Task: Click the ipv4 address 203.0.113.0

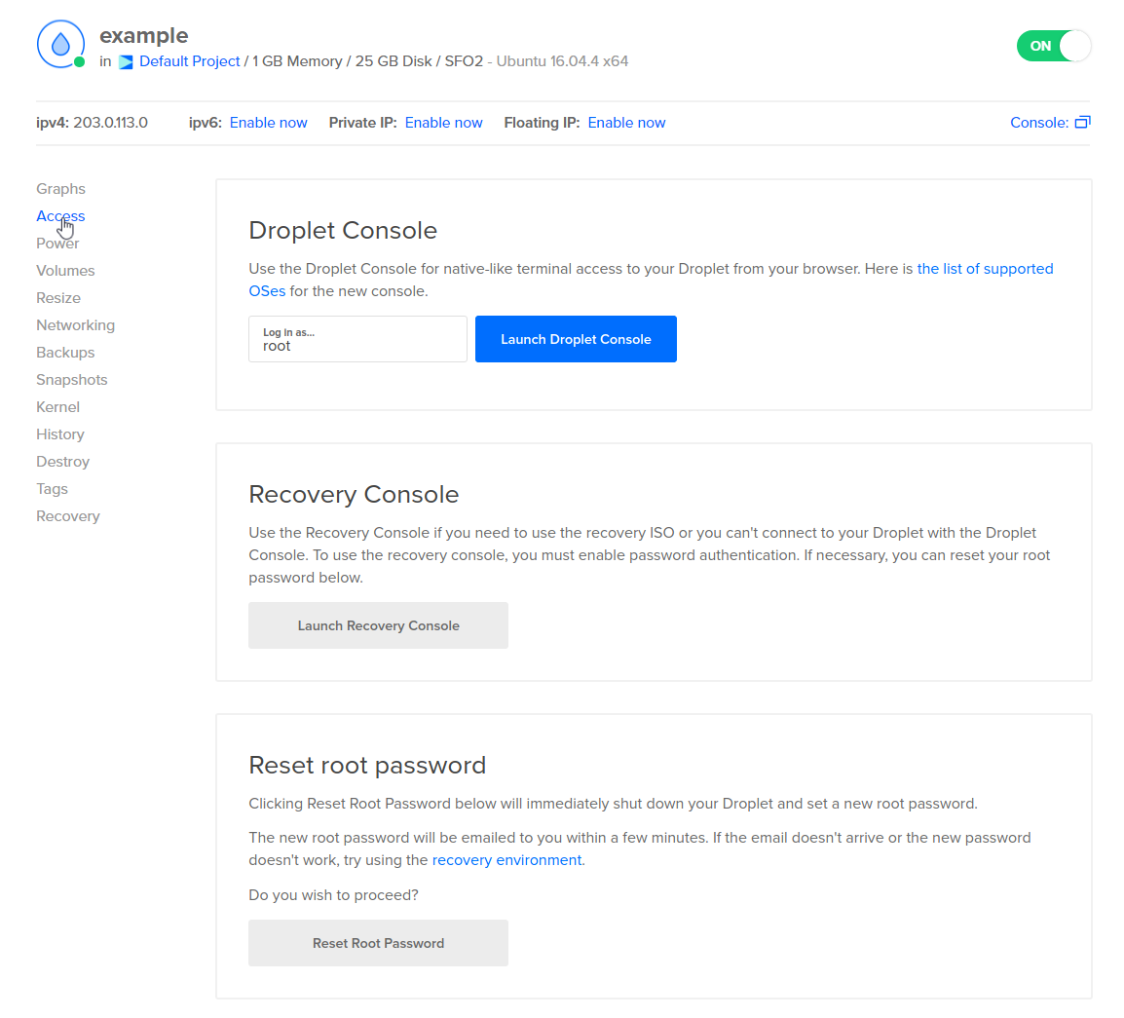Action: coord(110,123)
